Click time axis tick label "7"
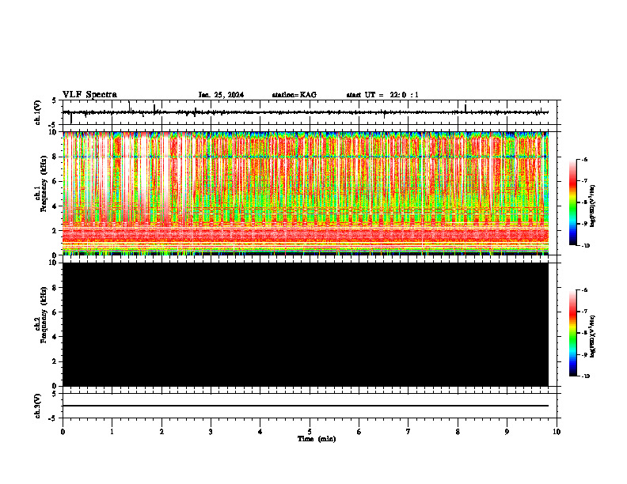This screenshot has width=627, height=484. (x=408, y=432)
